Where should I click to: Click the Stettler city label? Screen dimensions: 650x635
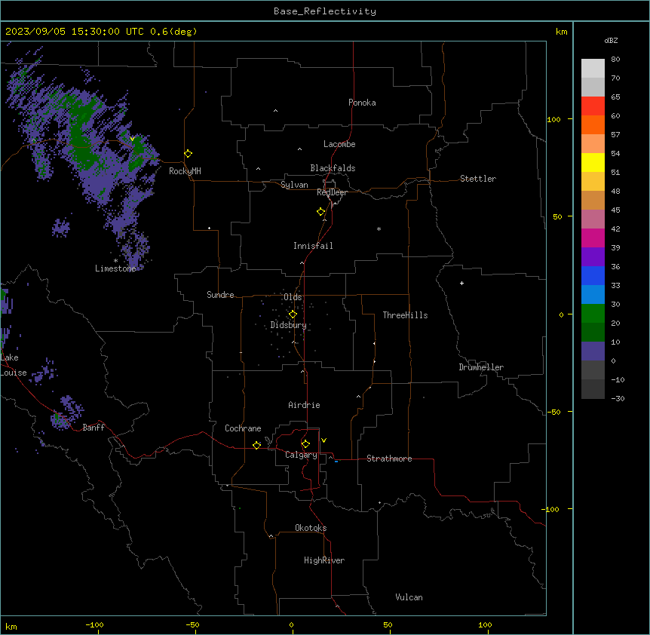coord(478,179)
